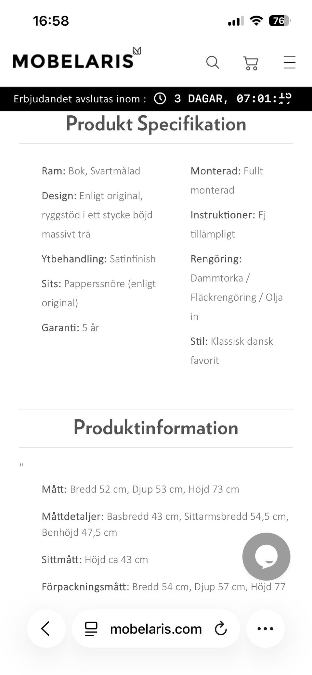Open the hamburger navigation menu

pyautogui.click(x=289, y=62)
